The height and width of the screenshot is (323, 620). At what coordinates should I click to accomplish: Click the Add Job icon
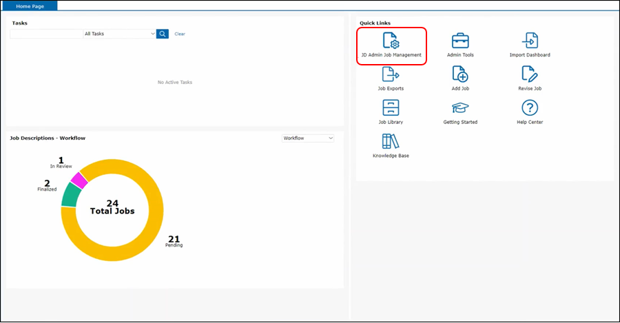pyautogui.click(x=460, y=74)
